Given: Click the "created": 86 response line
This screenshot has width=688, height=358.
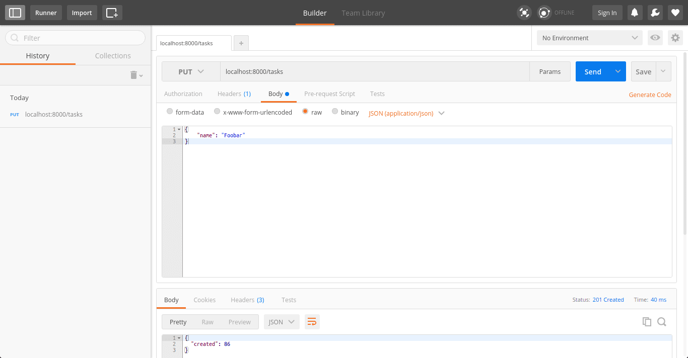Looking at the screenshot, I should tap(211, 344).
